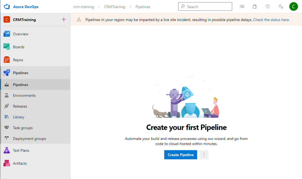302x179 pixels.
Task: Click the rocket and robot illustration
Action: 186,96
